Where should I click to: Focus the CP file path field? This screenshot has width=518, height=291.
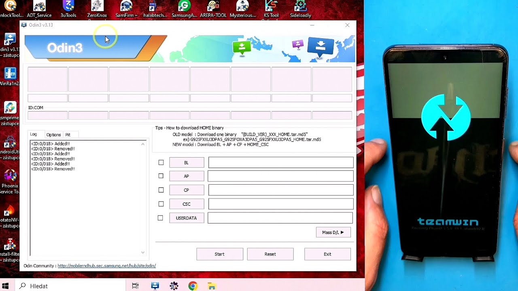click(281, 190)
